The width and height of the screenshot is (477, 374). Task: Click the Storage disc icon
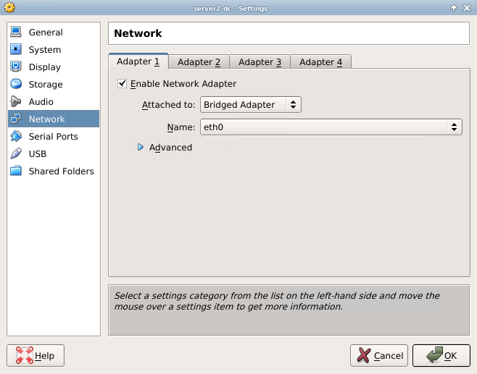(16, 84)
